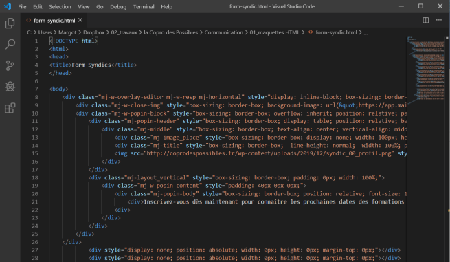The image size is (450, 262).
Task: Click the https://app.mai URL on line 9
Action: coord(383,105)
